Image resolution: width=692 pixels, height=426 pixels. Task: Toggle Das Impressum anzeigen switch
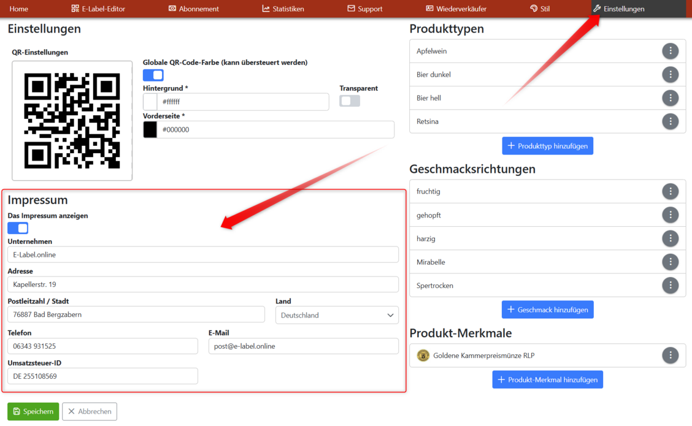(x=18, y=228)
